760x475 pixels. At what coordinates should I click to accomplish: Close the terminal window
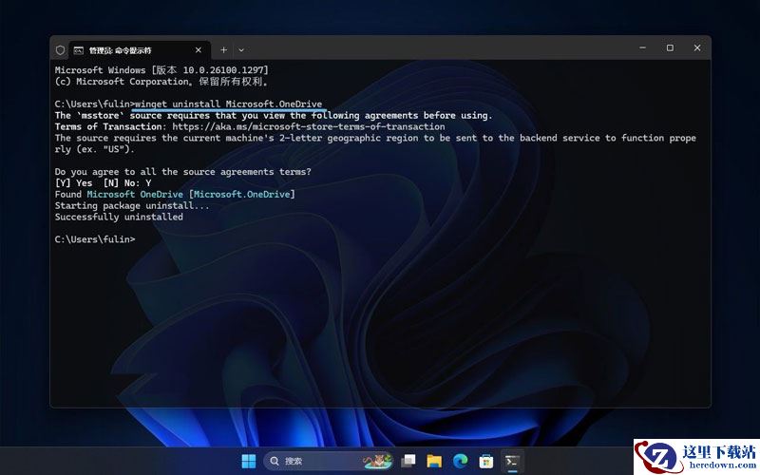[697, 47]
